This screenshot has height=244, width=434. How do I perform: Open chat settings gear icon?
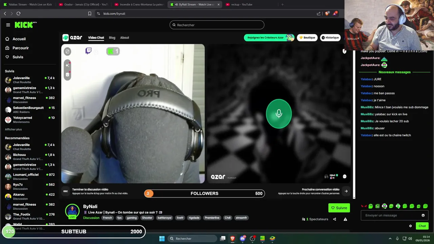point(410,226)
